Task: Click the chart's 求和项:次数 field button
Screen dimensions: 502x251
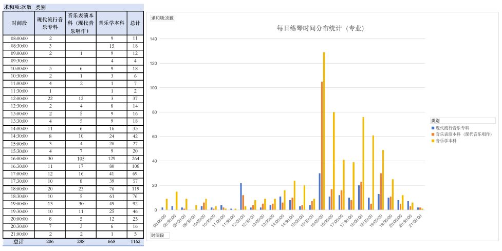Action: pyautogui.click(x=162, y=18)
